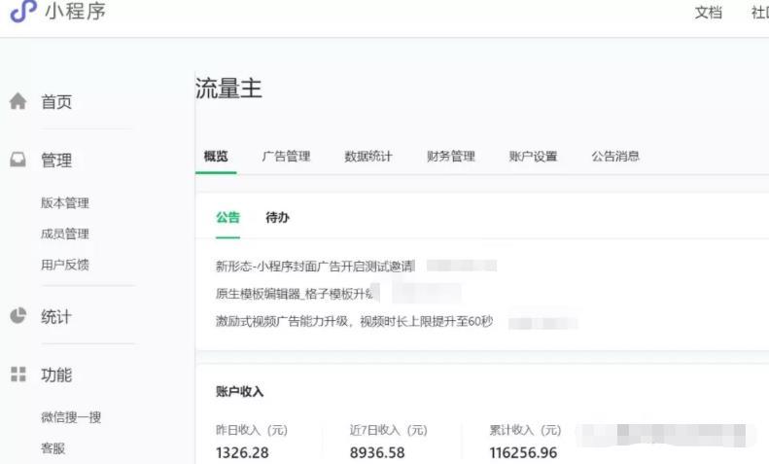
Task: Open the 原生模板编辑器_格子模板 announcement
Action: tap(295, 294)
